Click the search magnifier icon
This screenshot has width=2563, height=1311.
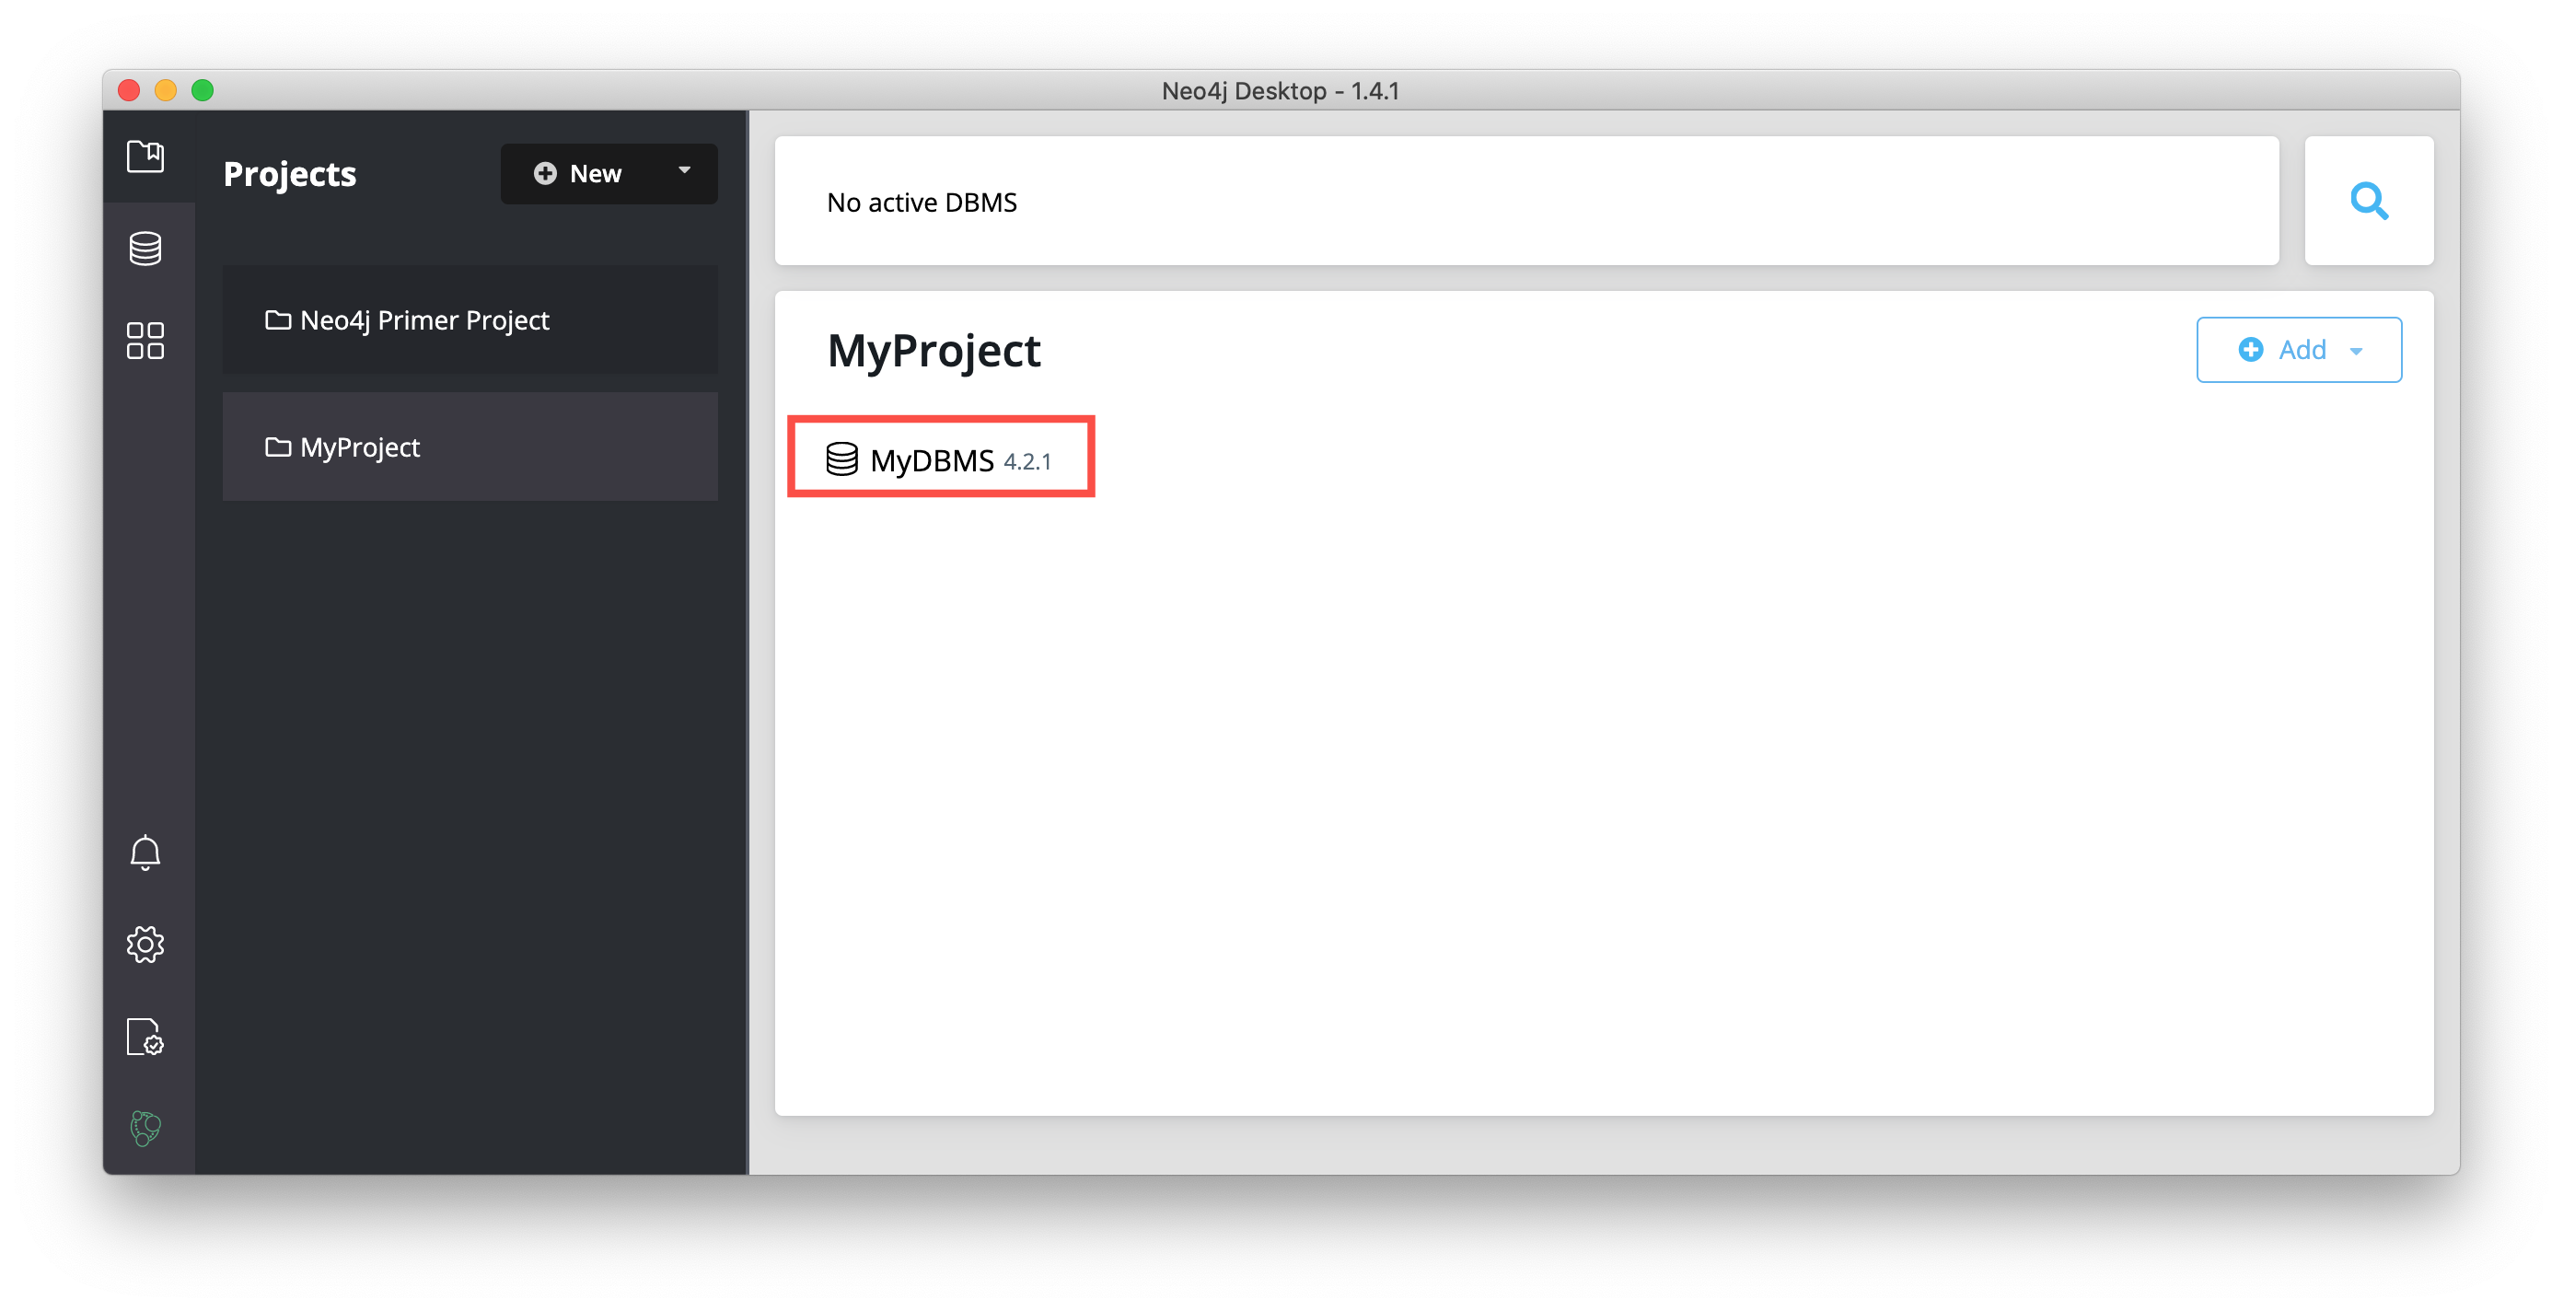pyautogui.click(x=2368, y=201)
